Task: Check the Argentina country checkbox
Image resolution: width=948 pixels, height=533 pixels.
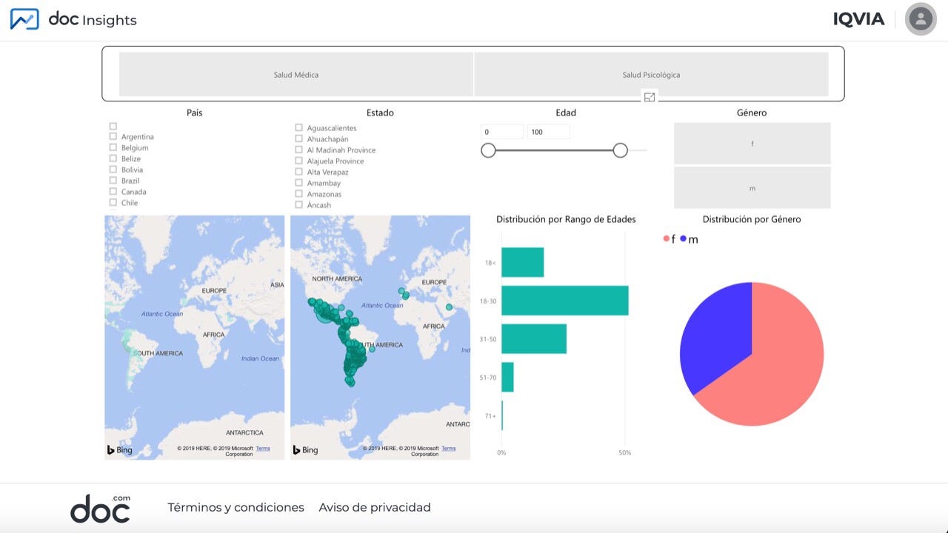Action: (x=113, y=136)
